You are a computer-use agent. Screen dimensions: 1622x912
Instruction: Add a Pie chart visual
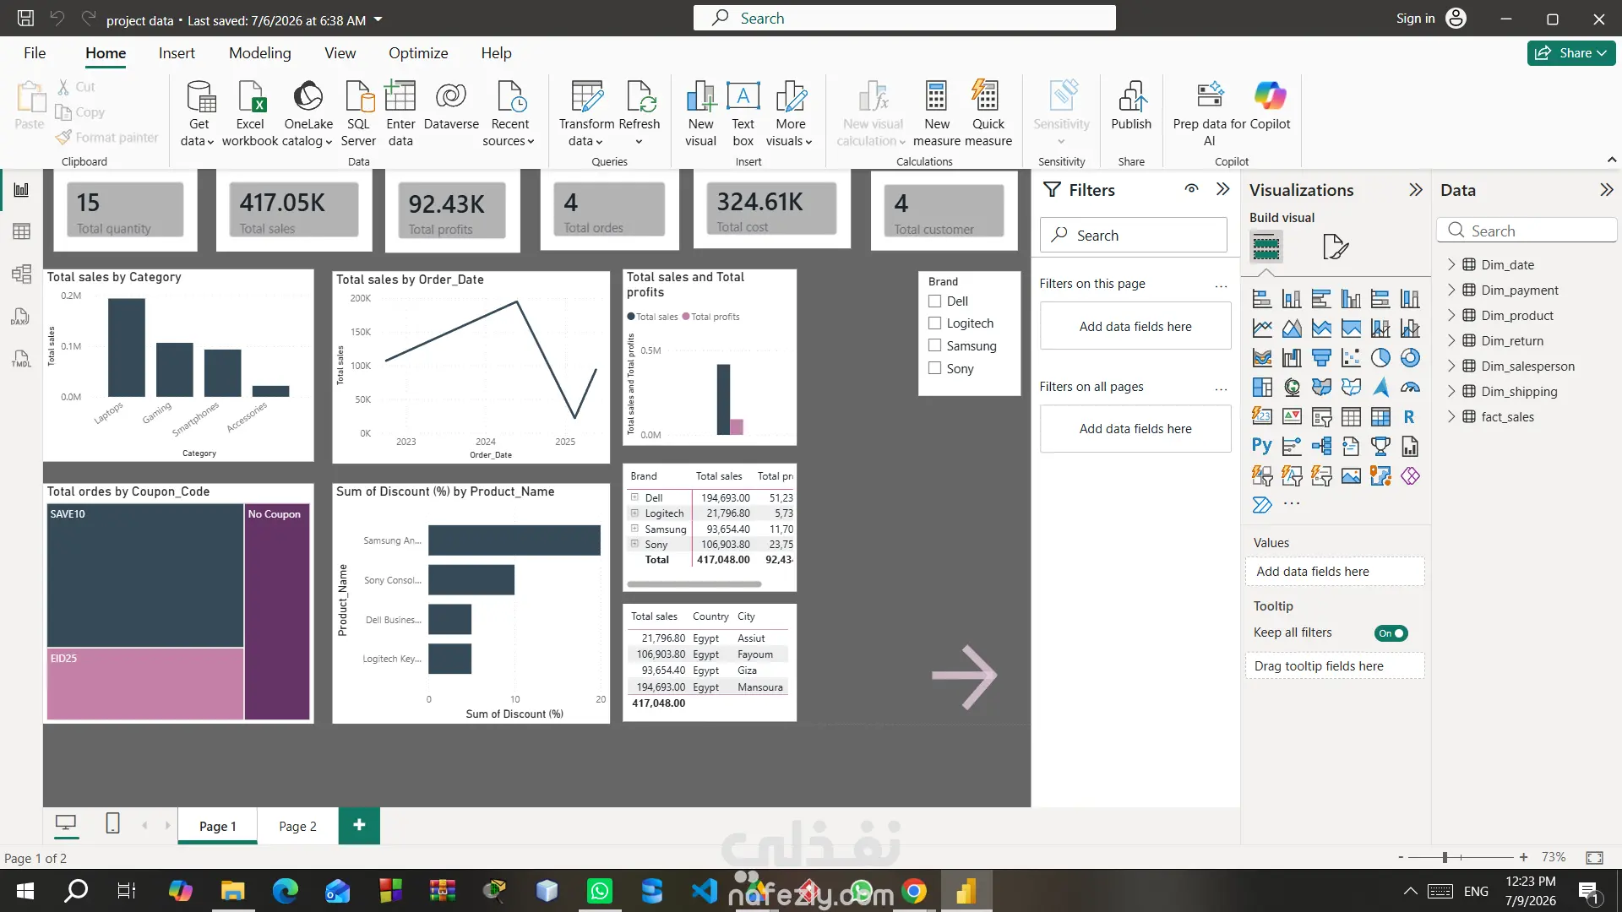coord(1380,358)
